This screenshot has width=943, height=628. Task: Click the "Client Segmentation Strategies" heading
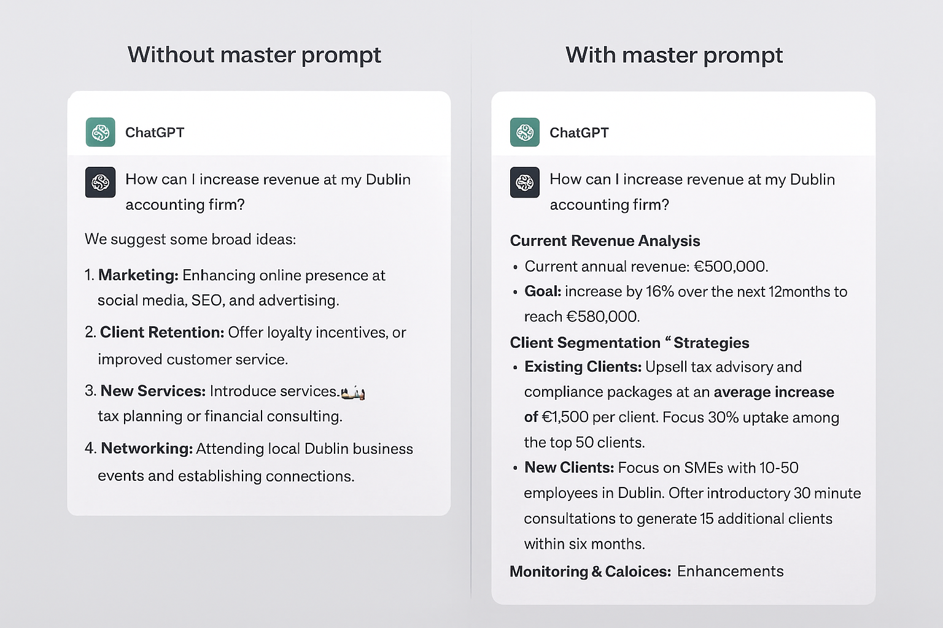(629, 342)
